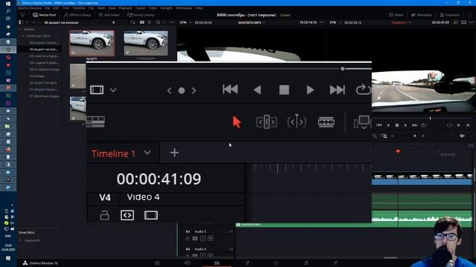
Task: Open the Media Pool panel
Action: pyautogui.click(x=45, y=15)
